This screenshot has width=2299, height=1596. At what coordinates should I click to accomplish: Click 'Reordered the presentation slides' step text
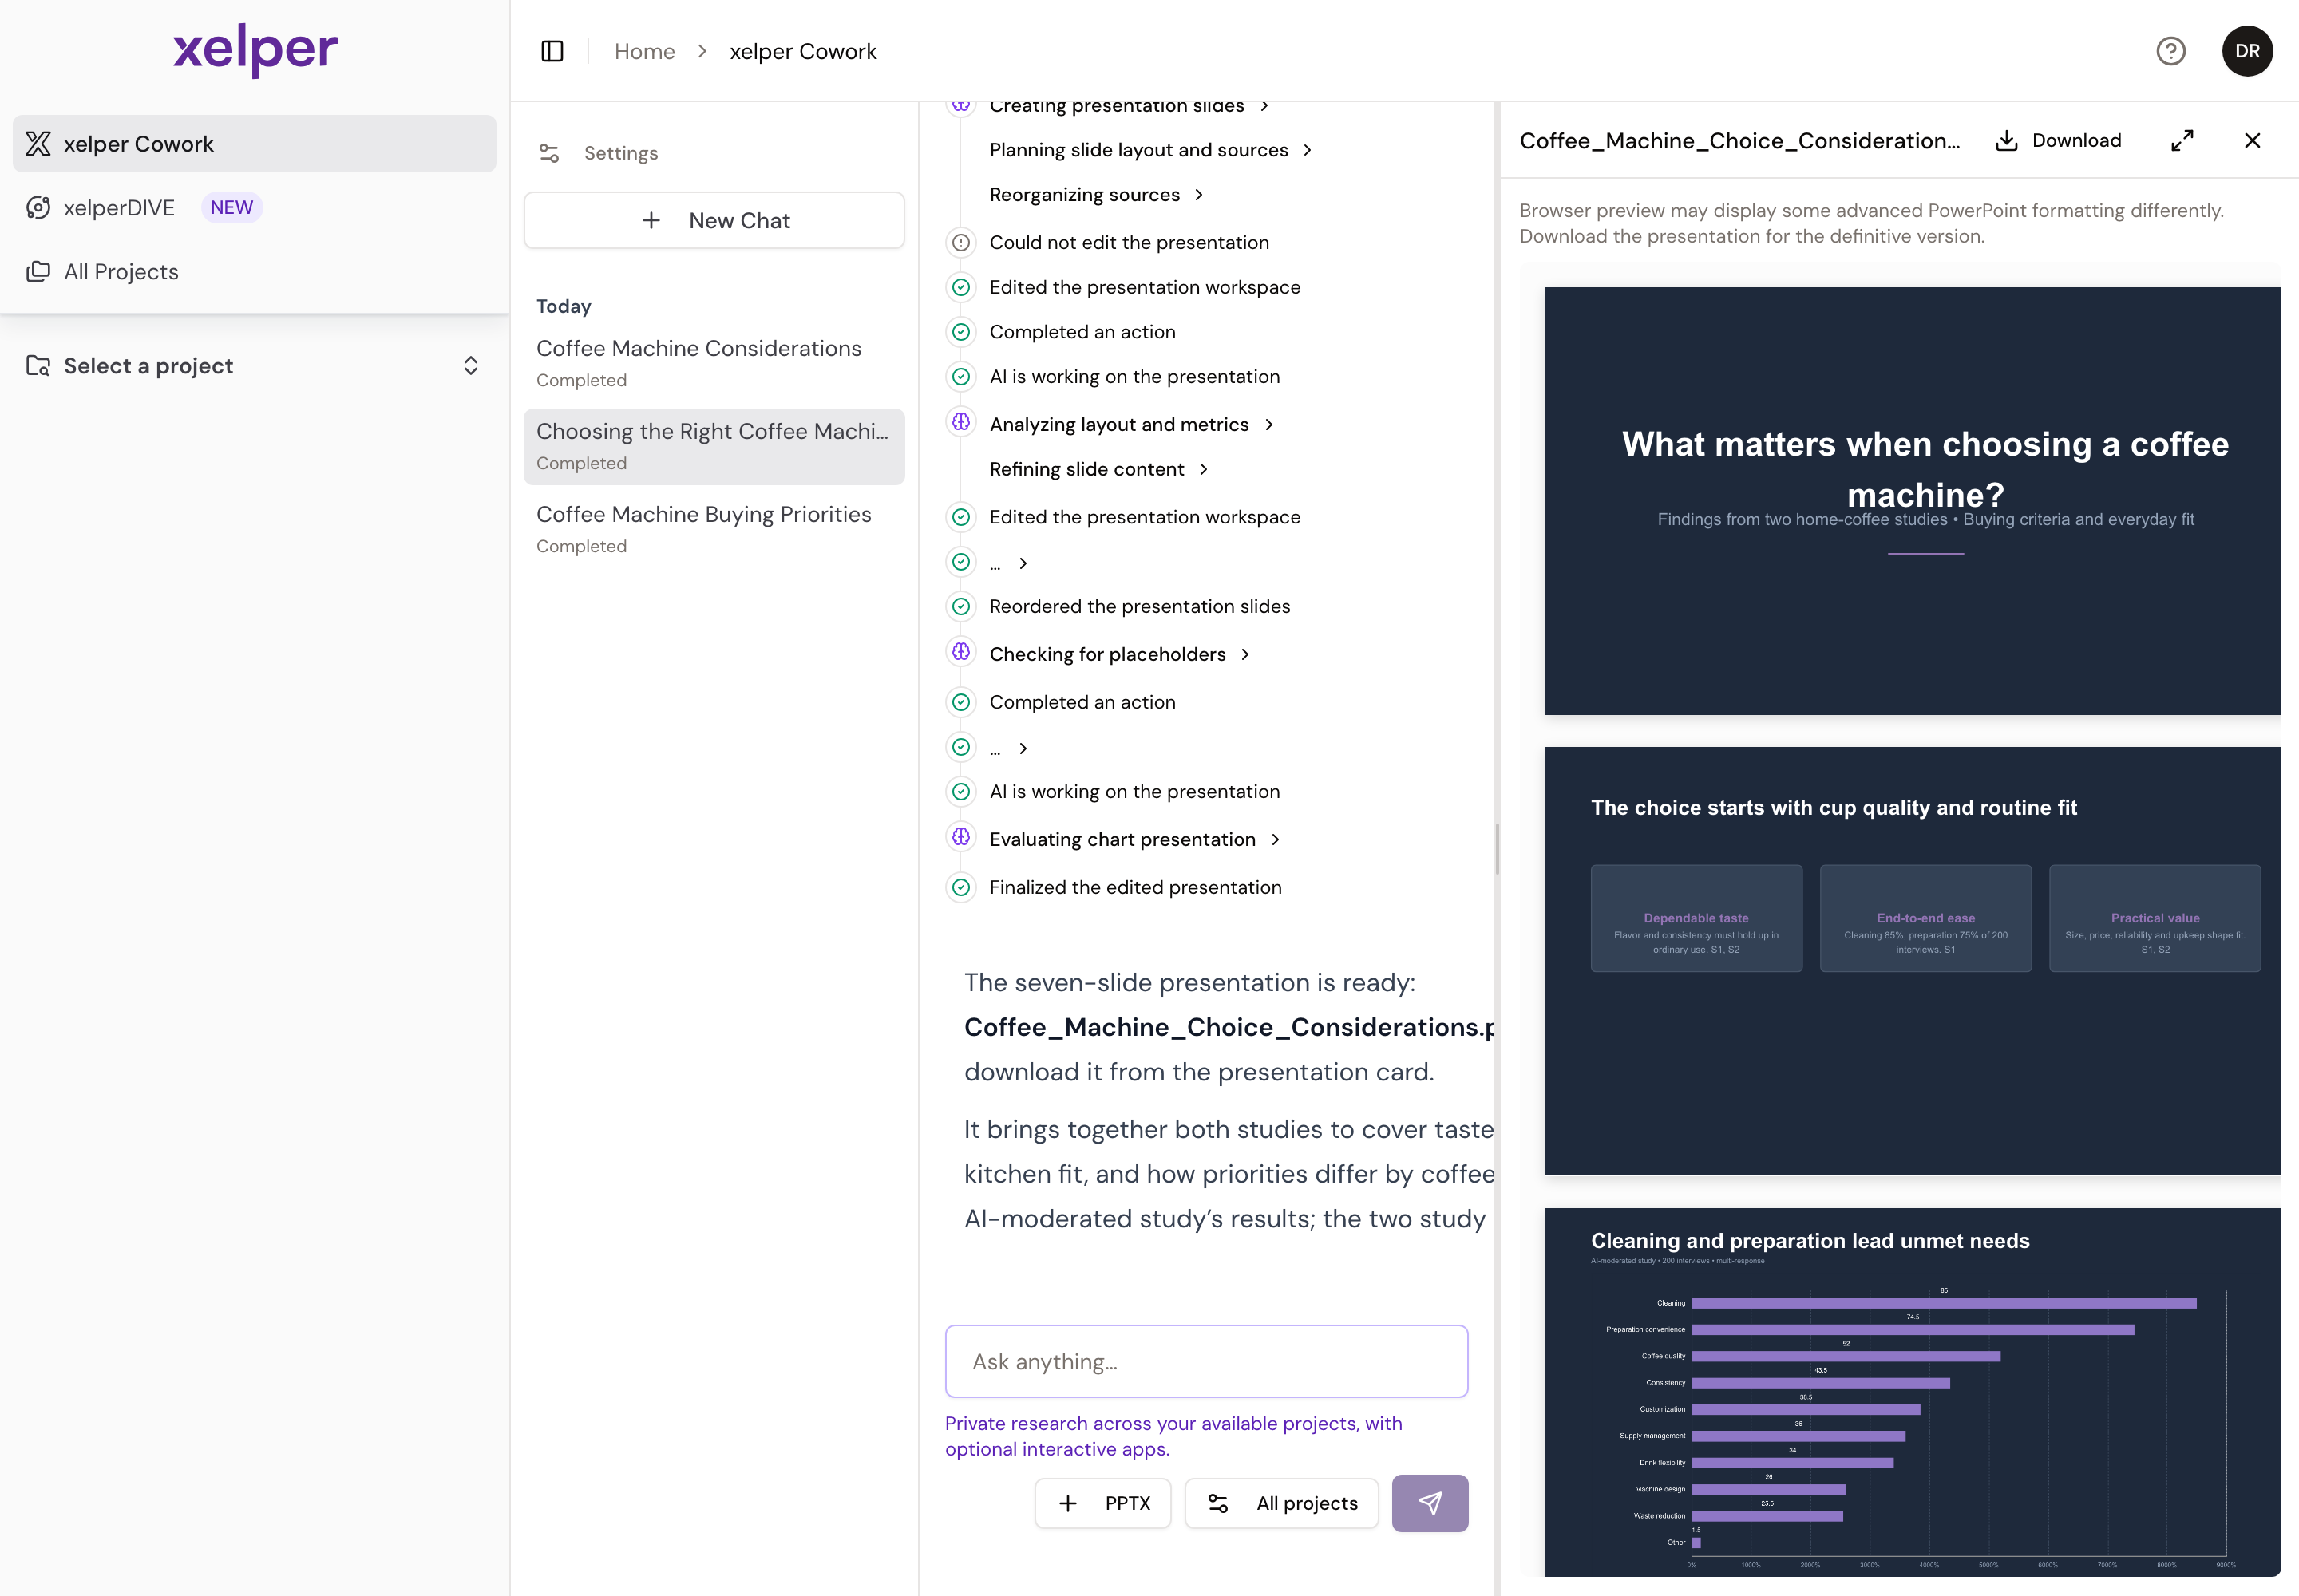point(1139,607)
